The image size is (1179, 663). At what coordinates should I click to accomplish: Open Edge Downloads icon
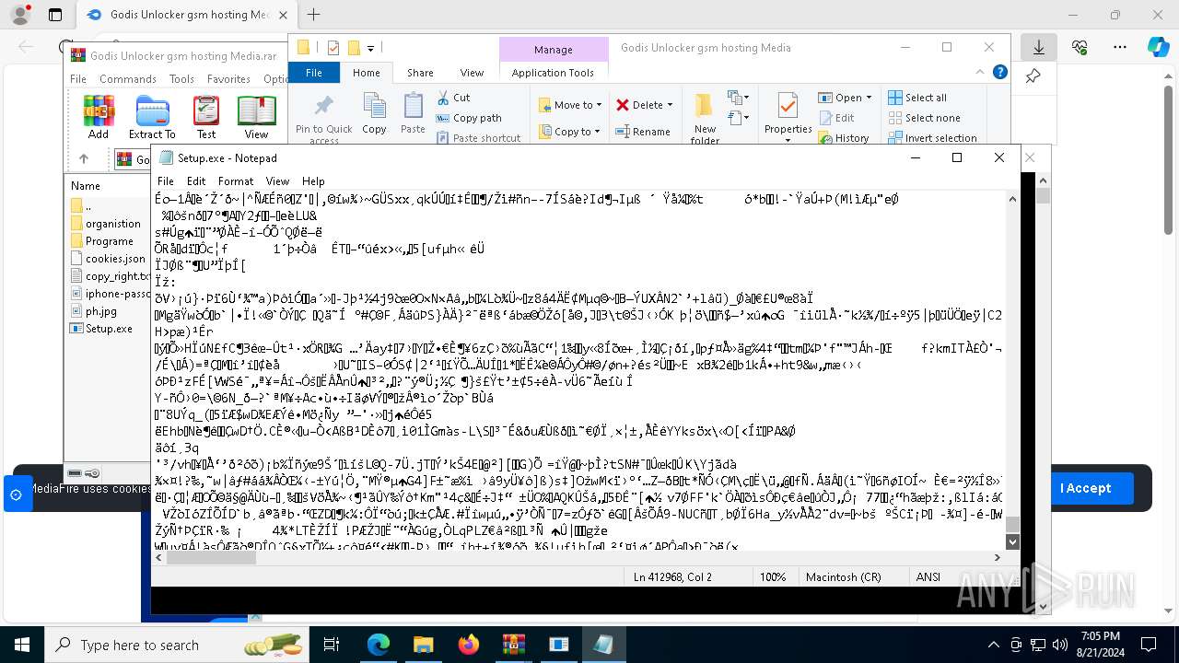1039,47
